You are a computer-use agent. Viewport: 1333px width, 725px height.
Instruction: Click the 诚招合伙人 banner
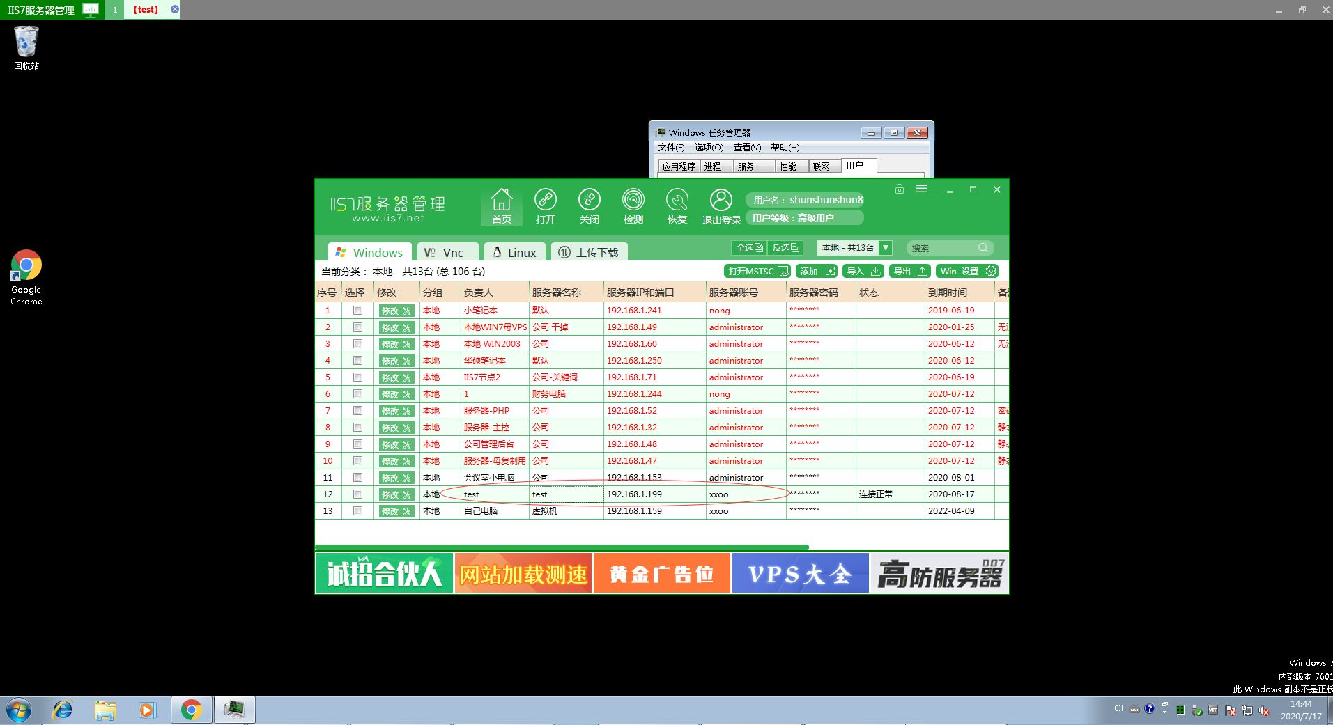(x=385, y=573)
